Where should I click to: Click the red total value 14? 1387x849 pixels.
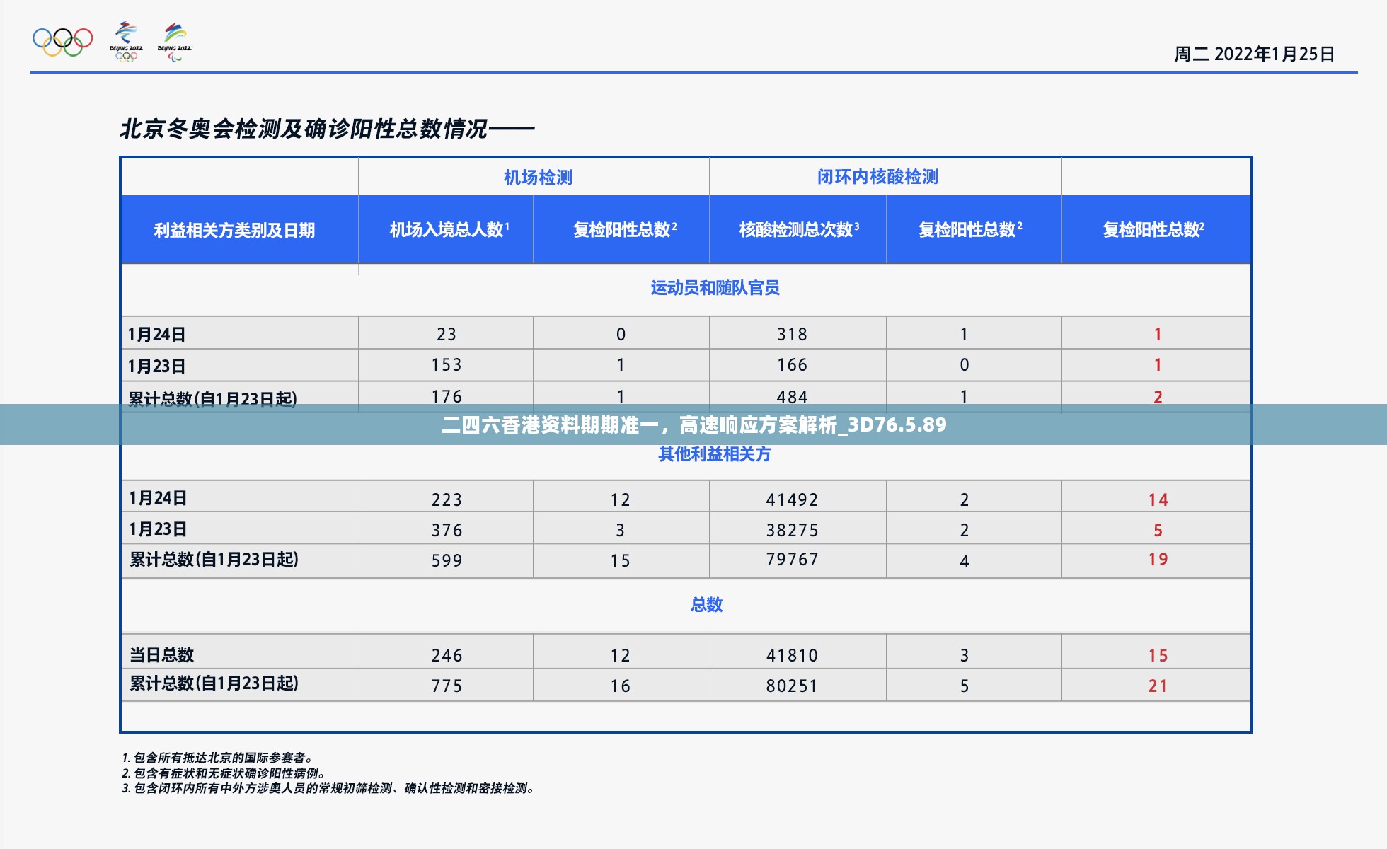tap(1158, 500)
